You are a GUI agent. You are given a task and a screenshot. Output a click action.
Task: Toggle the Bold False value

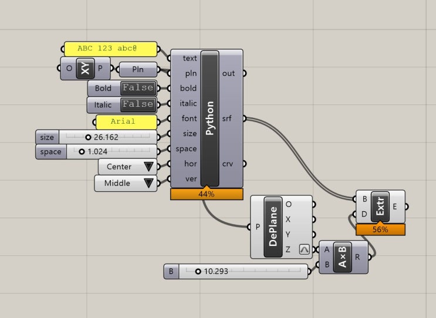pos(138,88)
